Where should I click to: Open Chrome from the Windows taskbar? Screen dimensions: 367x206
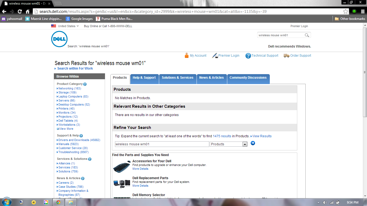coord(58,202)
